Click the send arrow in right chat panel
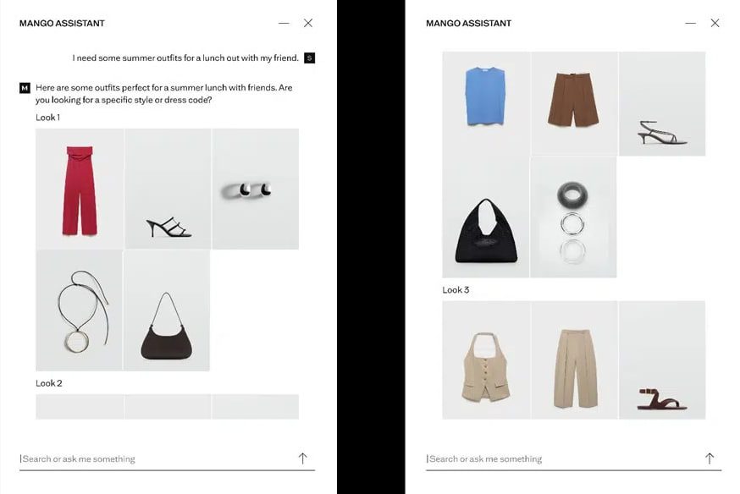 tap(710, 458)
